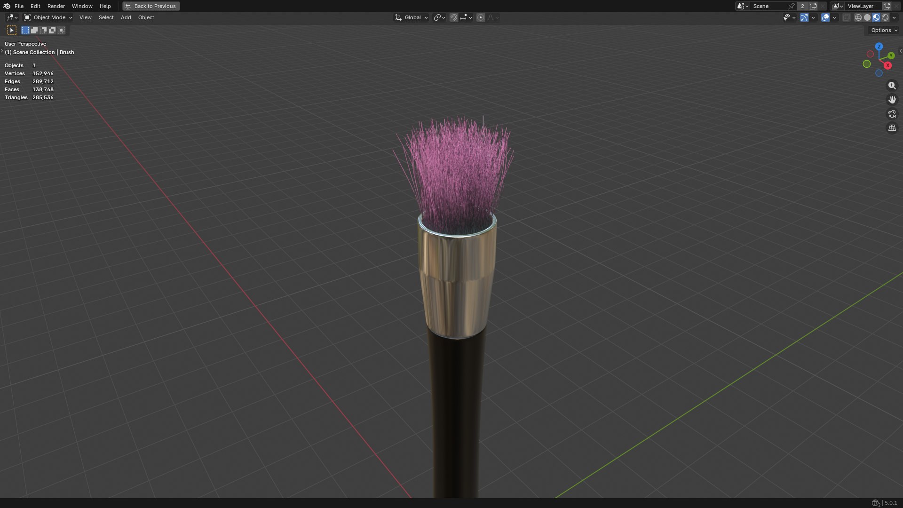Click the zoom view magnifier icon

click(x=892, y=86)
